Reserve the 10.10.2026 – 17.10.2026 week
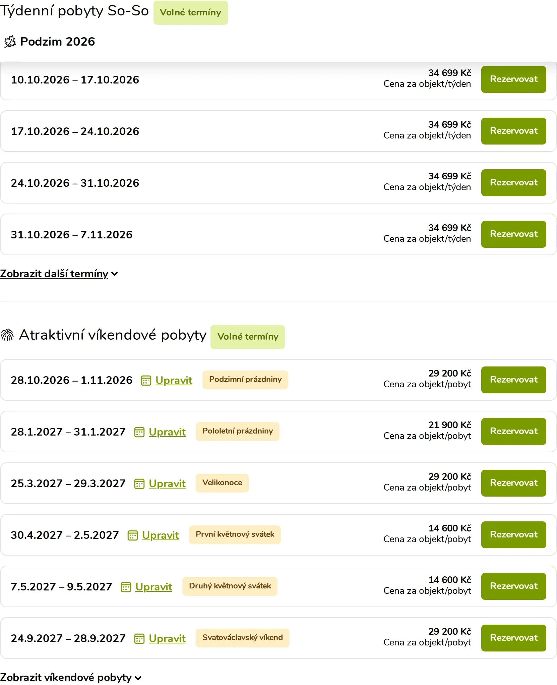The width and height of the screenshot is (557, 685). point(513,79)
